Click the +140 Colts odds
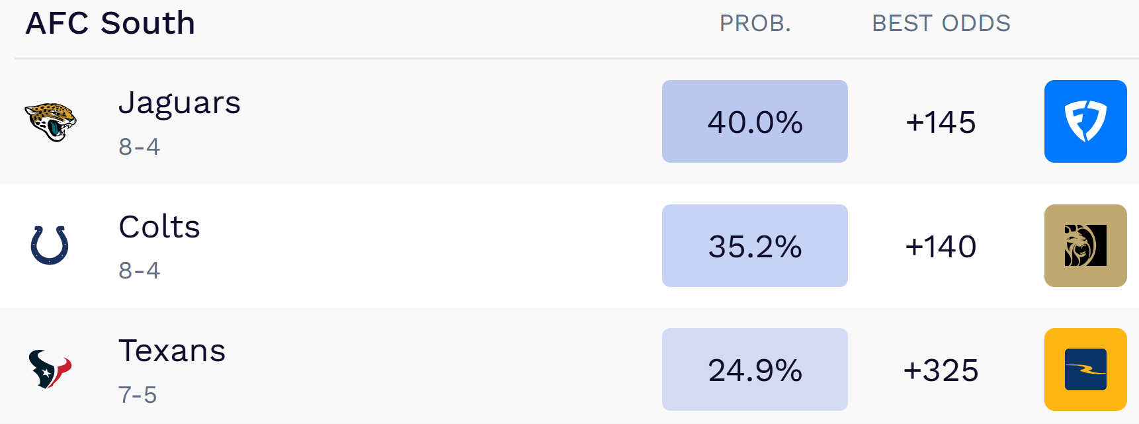This screenshot has width=1139, height=424. pyautogui.click(x=941, y=247)
